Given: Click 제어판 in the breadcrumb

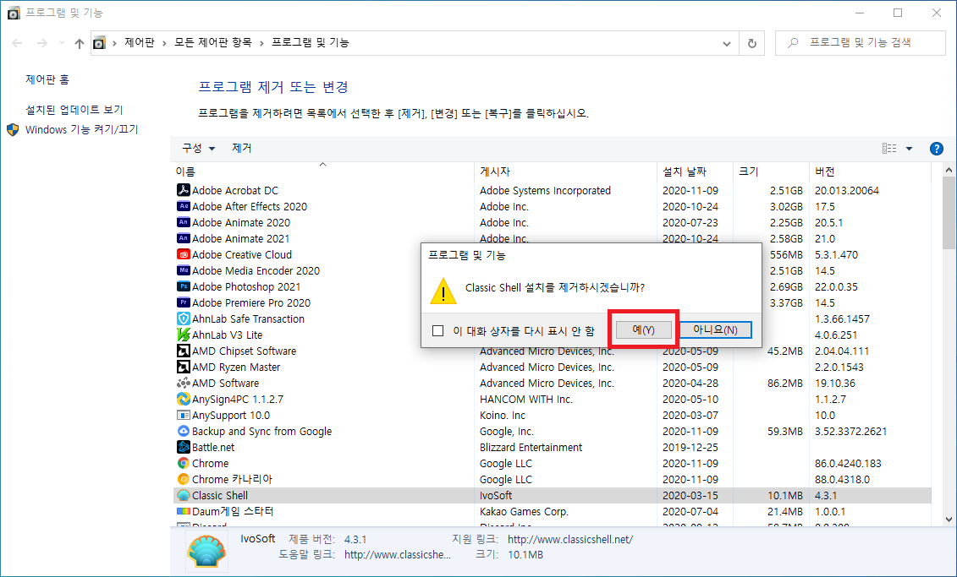Looking at the screenshot, I should click(140, 42).
